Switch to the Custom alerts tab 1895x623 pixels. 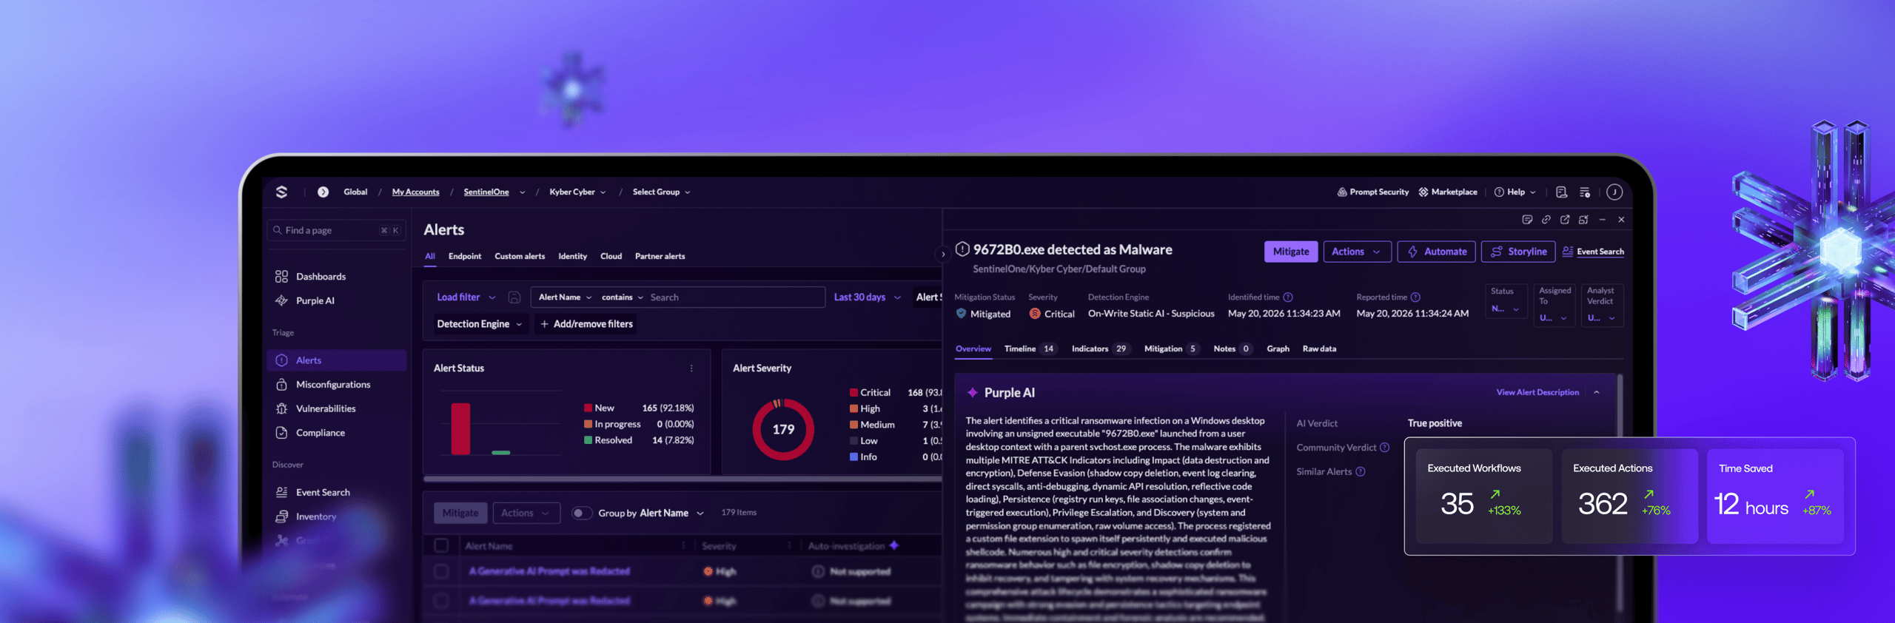tap(520, 257)
